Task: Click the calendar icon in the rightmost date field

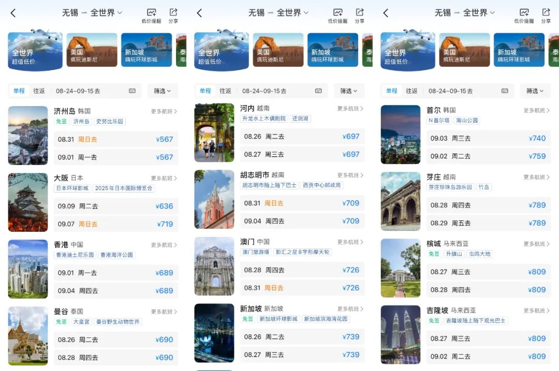Action: coord(505,91)
